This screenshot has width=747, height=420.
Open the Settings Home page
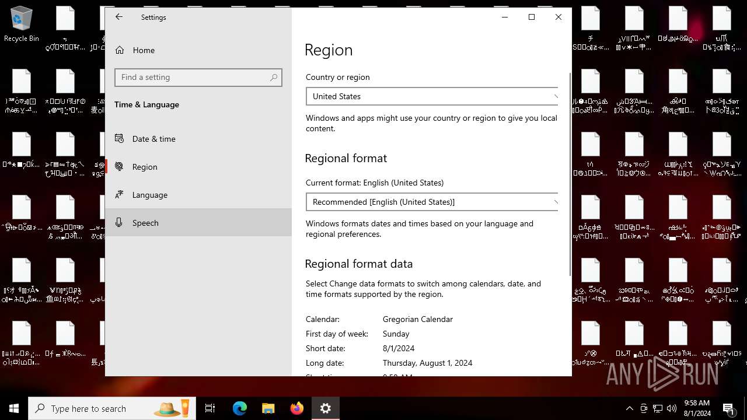pos(198,50)
